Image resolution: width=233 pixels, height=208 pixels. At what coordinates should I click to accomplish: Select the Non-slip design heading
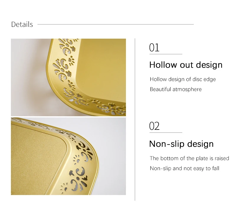click(181, 144)
